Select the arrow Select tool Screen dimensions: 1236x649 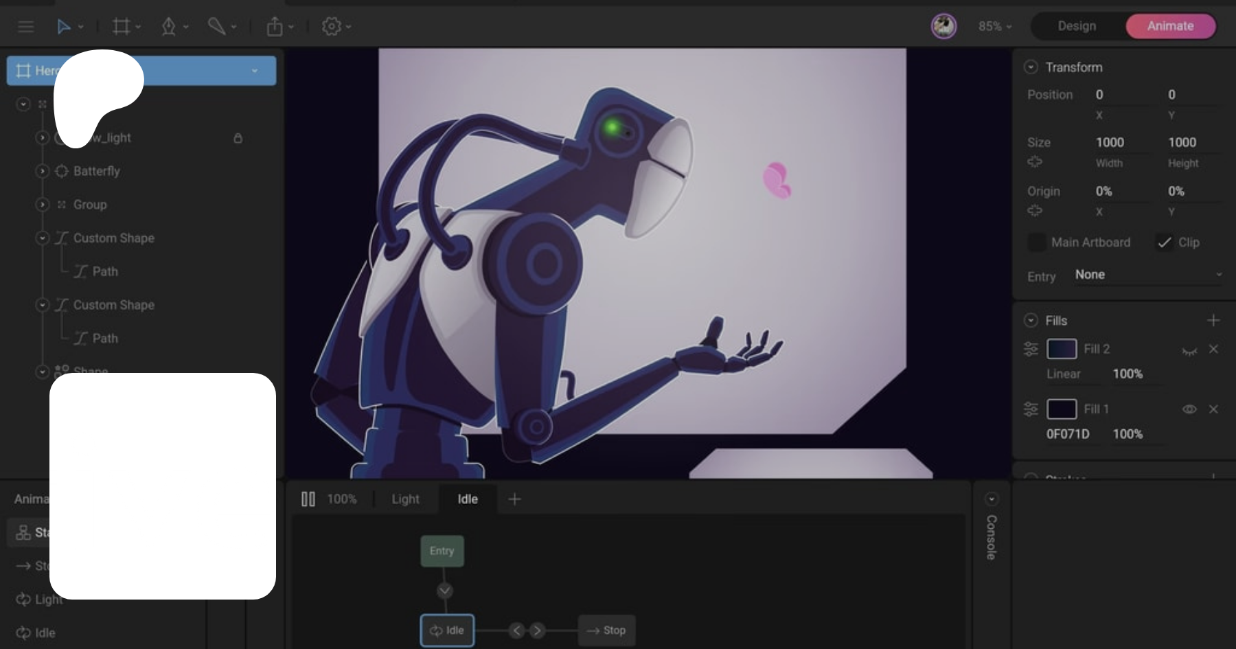[63, 27]
